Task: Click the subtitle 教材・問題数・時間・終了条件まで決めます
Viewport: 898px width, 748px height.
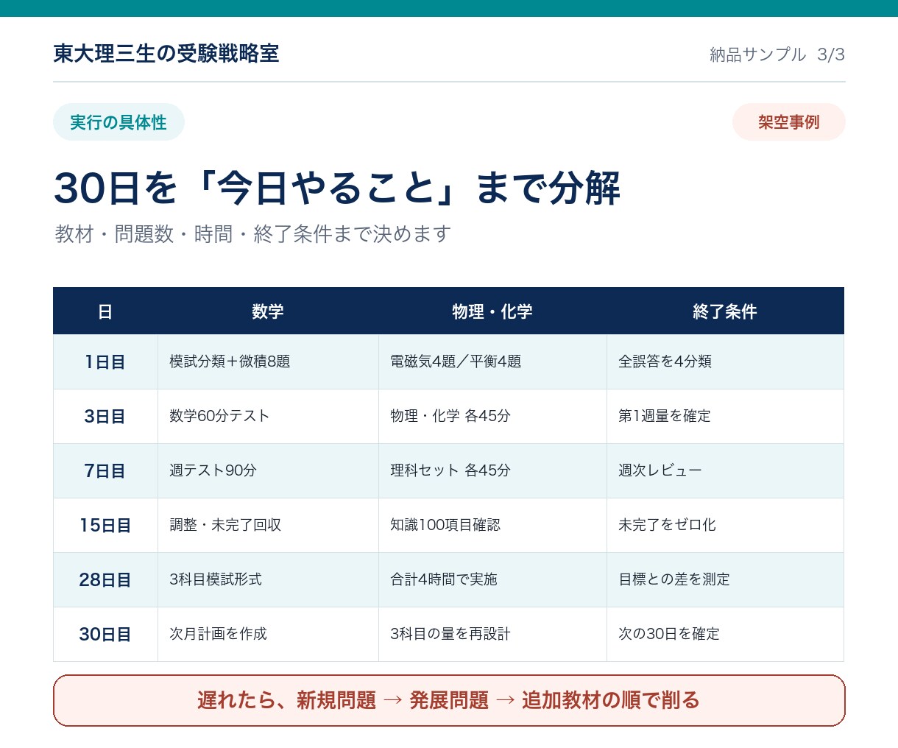Action: pyautogui.click(x=252, y=234)
